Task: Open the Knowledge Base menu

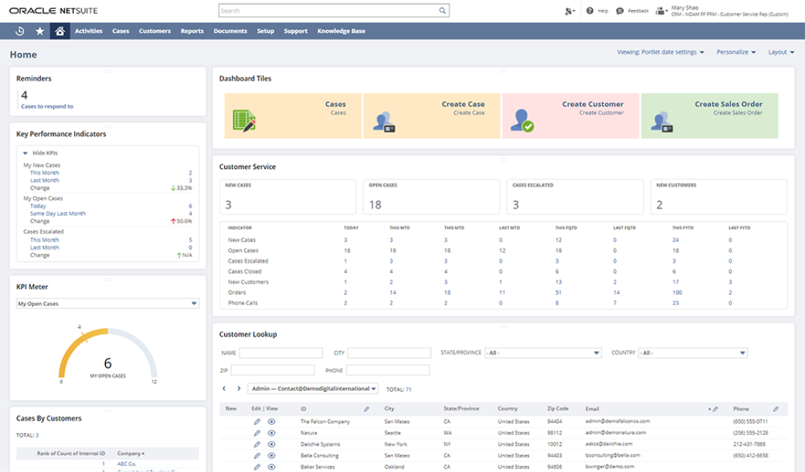Action: (341, 31)
